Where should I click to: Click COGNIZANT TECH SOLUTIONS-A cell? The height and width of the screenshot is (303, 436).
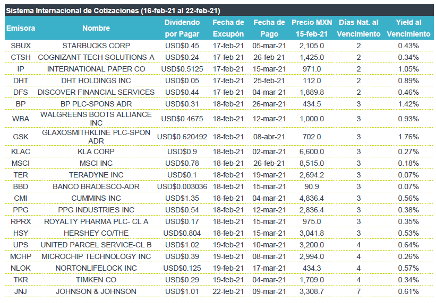point(96,57)
